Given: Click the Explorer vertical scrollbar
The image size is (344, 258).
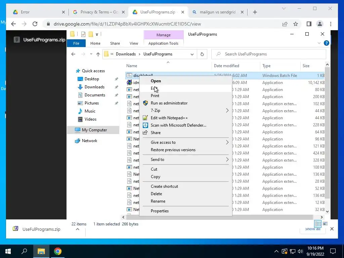Looking at the screenshot, I should point(327,133).
